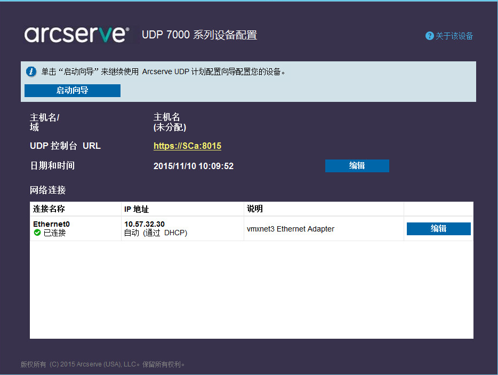Open the https://SCa:8015 console URL
Image resolution: width=498 pixels, height=375 pixels.
tap(187, 146)
